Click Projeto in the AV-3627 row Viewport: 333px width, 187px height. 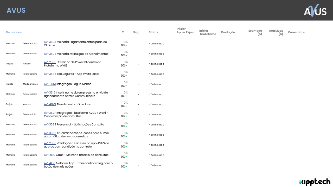coord(10,114)
